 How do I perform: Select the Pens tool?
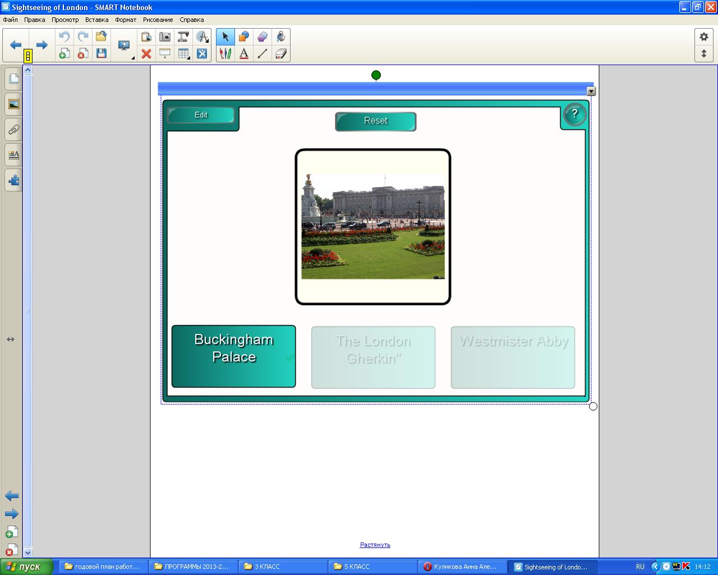click(225, 54)
